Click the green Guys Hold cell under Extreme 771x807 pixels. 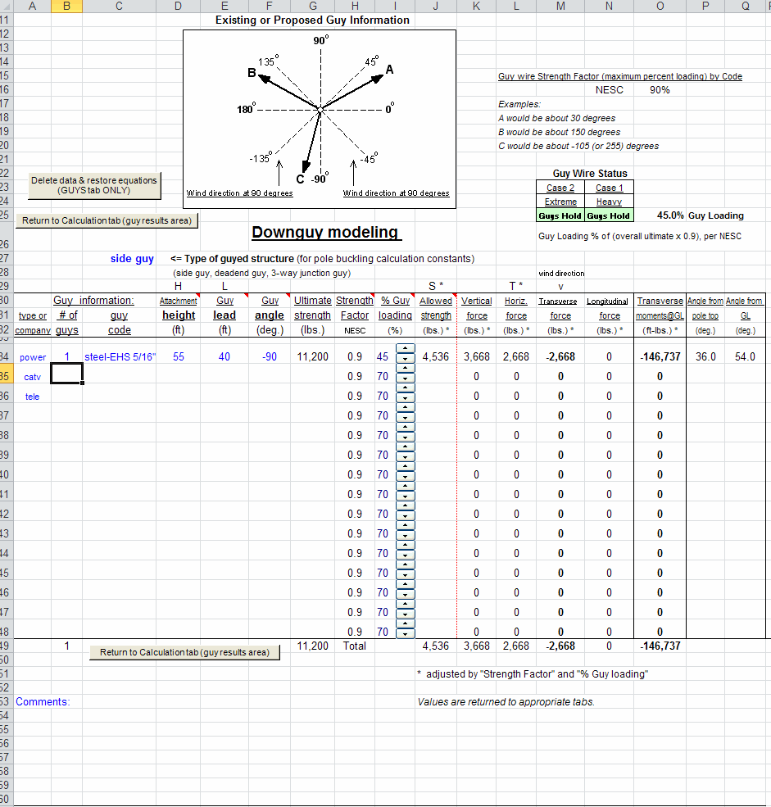tap(560, 215)
